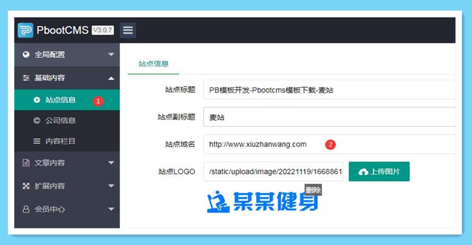The height and width of the screenshot is (245, 472).
Task: Click the list icon beside 内容栏目
Action: point(37,142)
